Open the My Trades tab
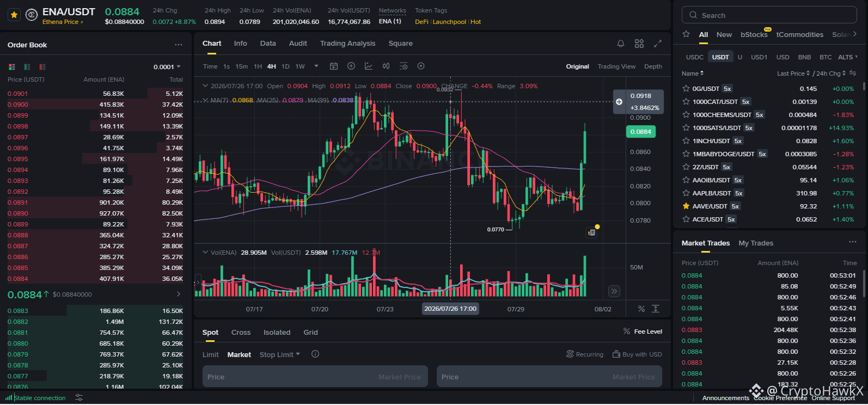This screenshot has height=405, width=868. pyautogui.click(x=756, y=243)
